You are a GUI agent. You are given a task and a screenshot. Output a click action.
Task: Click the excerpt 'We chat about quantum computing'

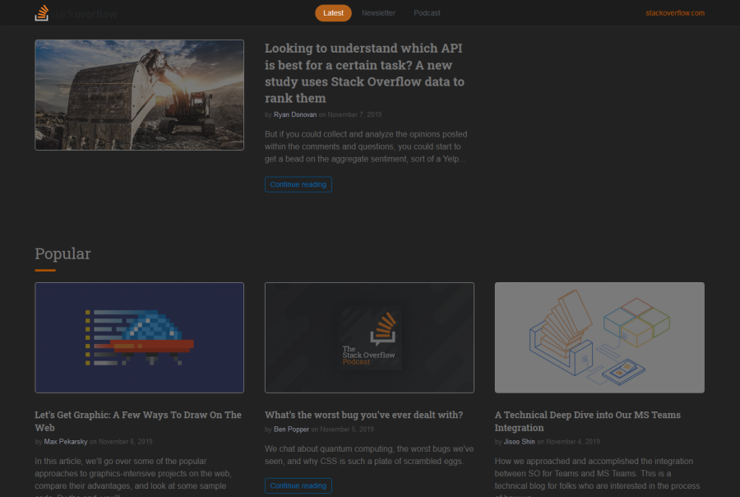369,455
